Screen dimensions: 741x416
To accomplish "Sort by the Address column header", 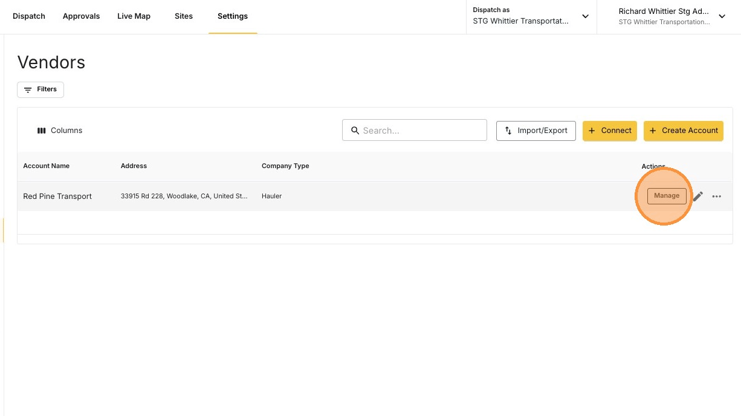I will pos(134,166).
